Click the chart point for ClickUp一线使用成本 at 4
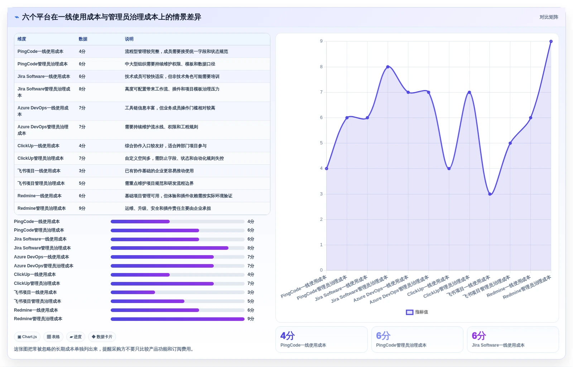The width and height of the screenshot is (573, 367). 449,168
